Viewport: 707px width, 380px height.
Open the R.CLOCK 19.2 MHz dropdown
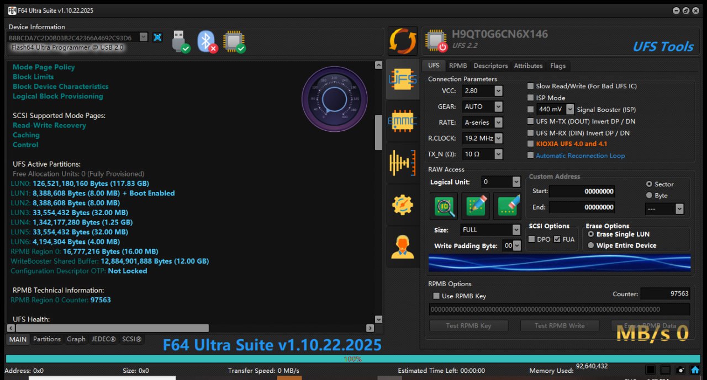[498, 138]
